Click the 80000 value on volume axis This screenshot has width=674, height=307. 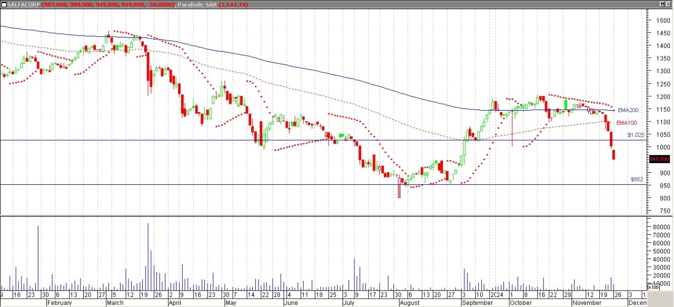click(661, 227)
